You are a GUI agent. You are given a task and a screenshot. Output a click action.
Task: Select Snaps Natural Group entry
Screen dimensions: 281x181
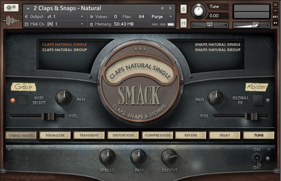217,50
